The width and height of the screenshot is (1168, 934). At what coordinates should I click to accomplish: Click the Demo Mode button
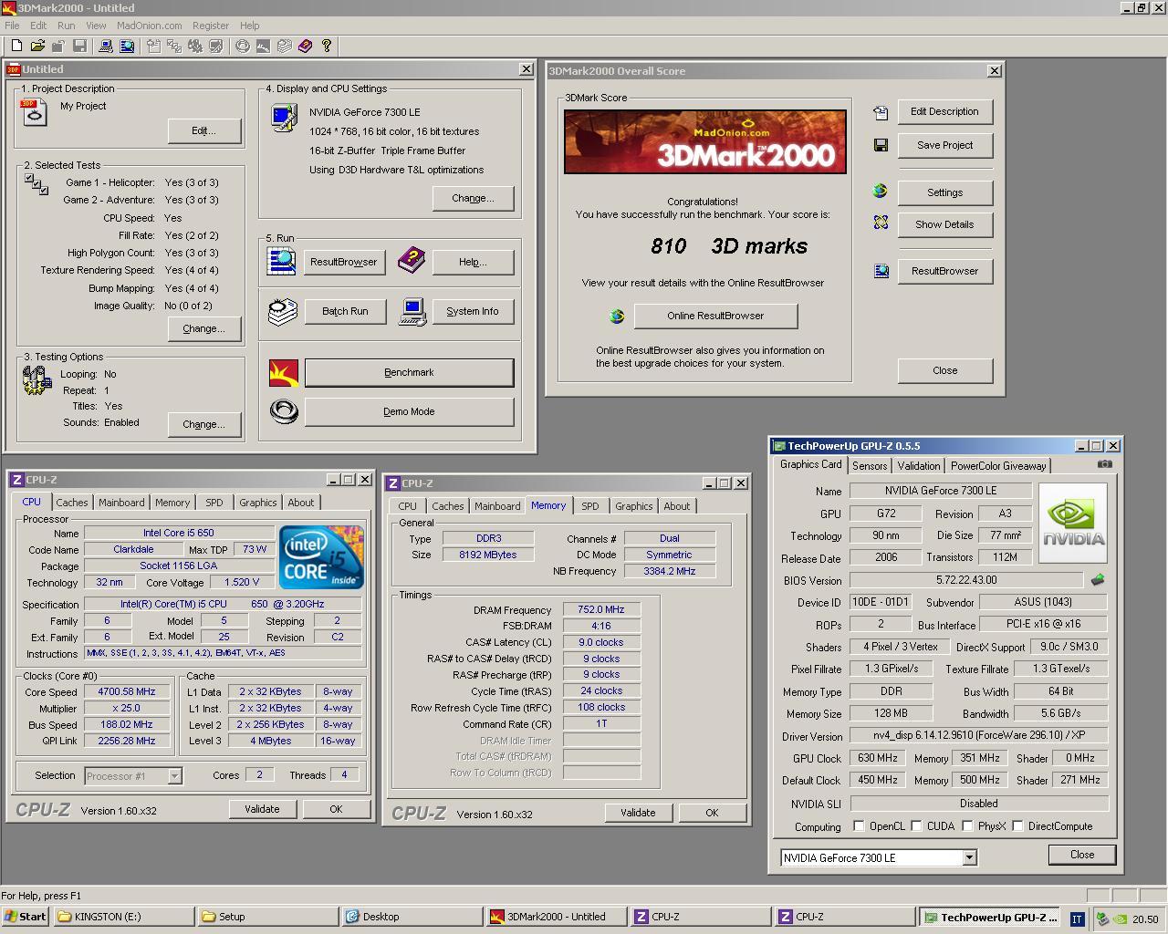(409, 411)
